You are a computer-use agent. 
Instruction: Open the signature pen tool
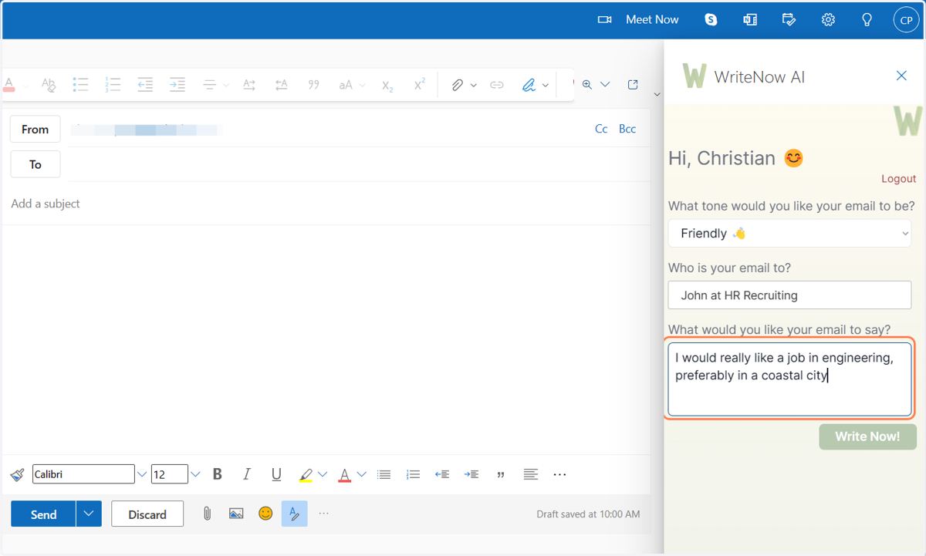(529, 85)
